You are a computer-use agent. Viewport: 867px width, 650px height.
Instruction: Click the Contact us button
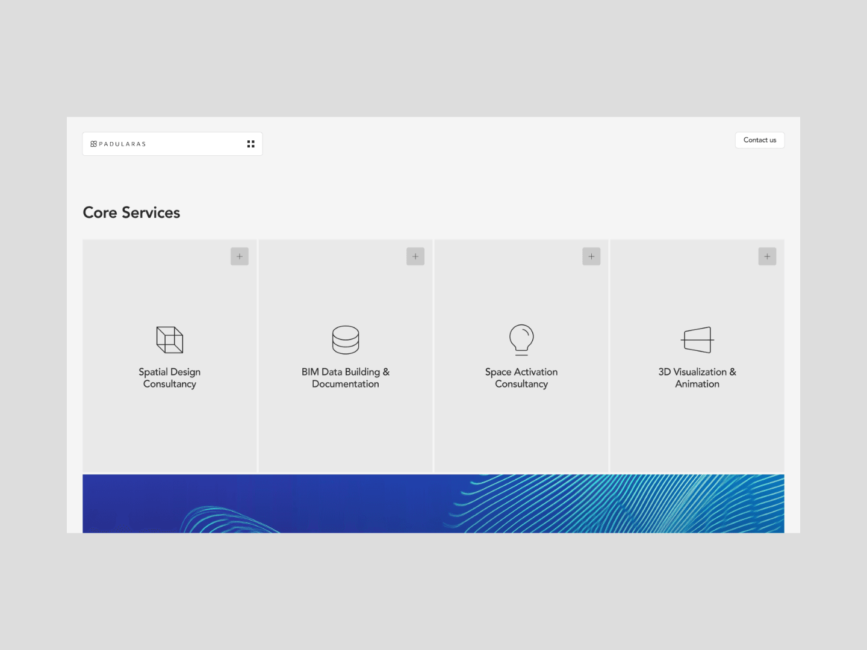click(760, 140)
